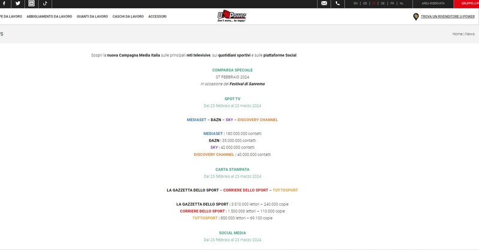
Task: Switch language to FR
Action: (392, 4)
